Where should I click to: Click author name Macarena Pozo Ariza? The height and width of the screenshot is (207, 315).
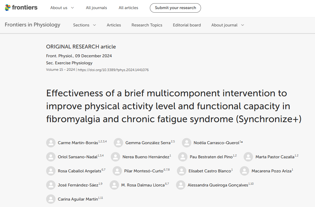tap(272, 171)
